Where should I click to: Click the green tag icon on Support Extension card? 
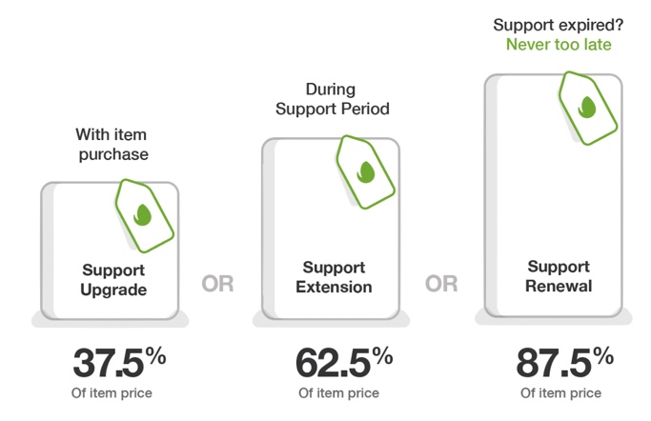pyautogui.click(x=365, y=171)
